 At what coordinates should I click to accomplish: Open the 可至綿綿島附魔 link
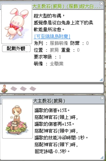[52, 36]
